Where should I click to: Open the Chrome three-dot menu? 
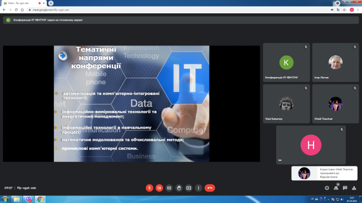click(x=358, y=9)
